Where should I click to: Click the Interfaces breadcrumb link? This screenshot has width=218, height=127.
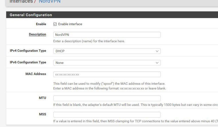(21, 1)
